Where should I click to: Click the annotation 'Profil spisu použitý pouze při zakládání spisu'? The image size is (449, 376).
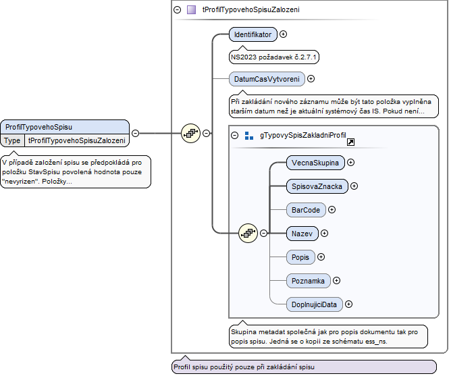tap(304, 367)
